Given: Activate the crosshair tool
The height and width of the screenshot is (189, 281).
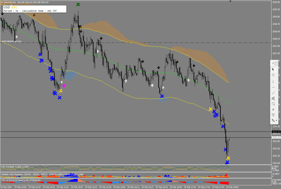Looking at the screenshot, I should 273,75.
